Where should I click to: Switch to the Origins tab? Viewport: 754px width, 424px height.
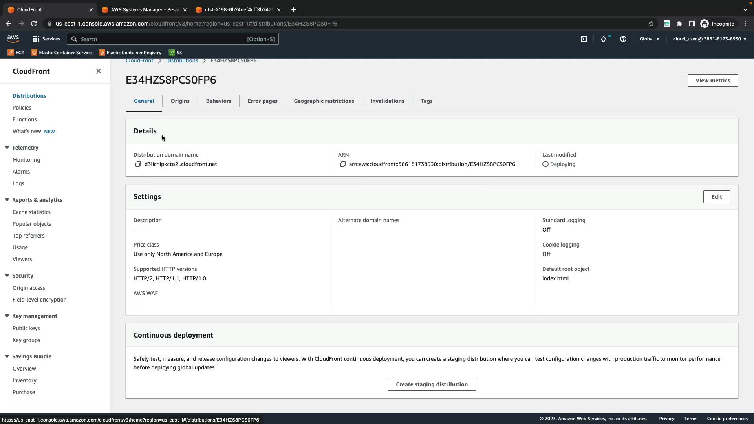point(180,101)
